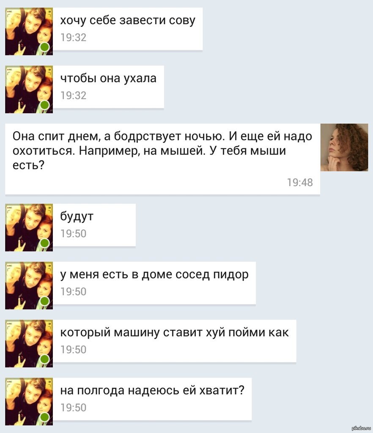Tap avatar beside 'который машину ставит' message

click(x=29, y=343)
